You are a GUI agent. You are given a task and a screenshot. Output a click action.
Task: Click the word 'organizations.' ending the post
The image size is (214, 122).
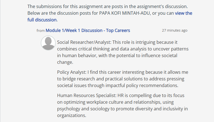pos(72,115)
